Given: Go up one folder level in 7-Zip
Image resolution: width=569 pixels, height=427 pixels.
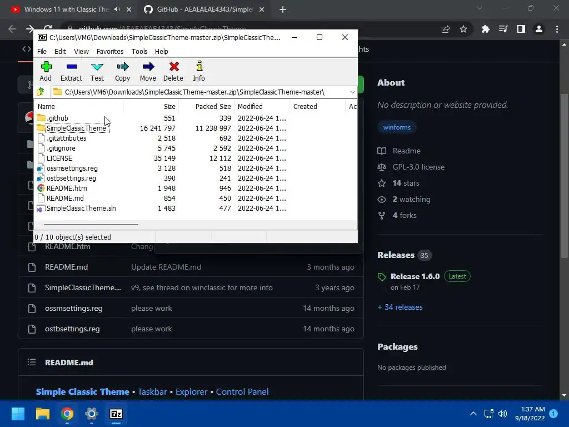Looking at the screenshot, I should click(x=40, y=92).
